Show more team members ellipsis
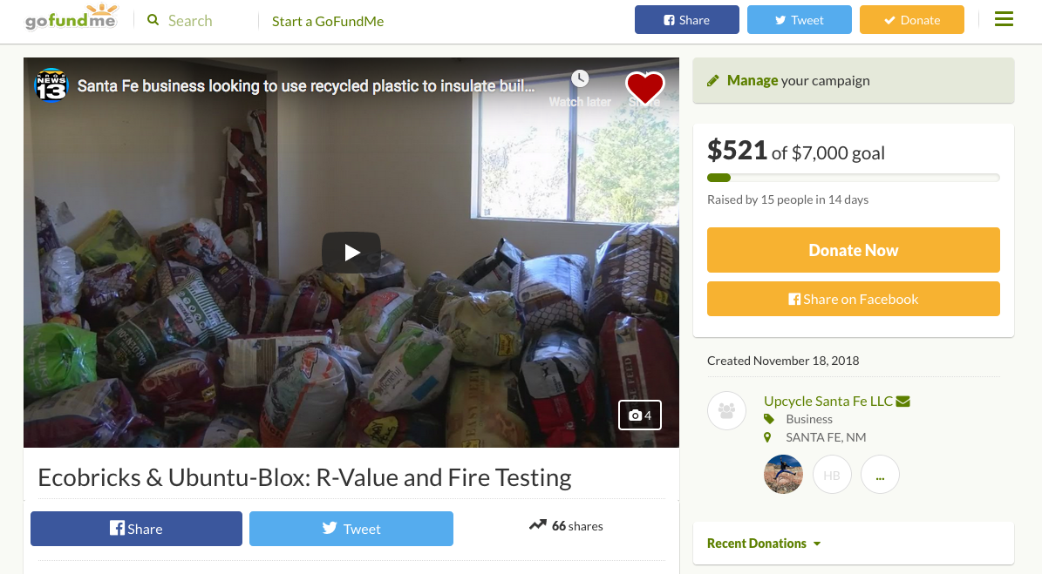 (x=880, y=476)
